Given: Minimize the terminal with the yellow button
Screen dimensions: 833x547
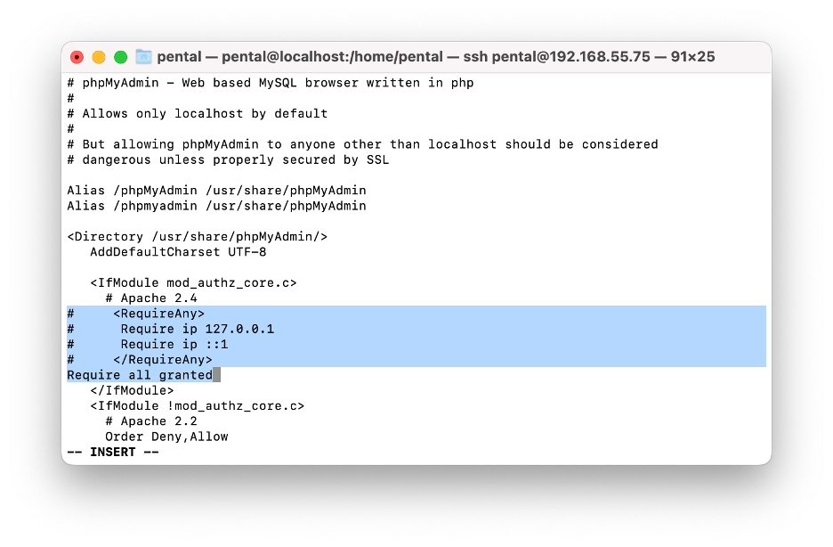Looking at the screenshot, I should pos(99,57).
